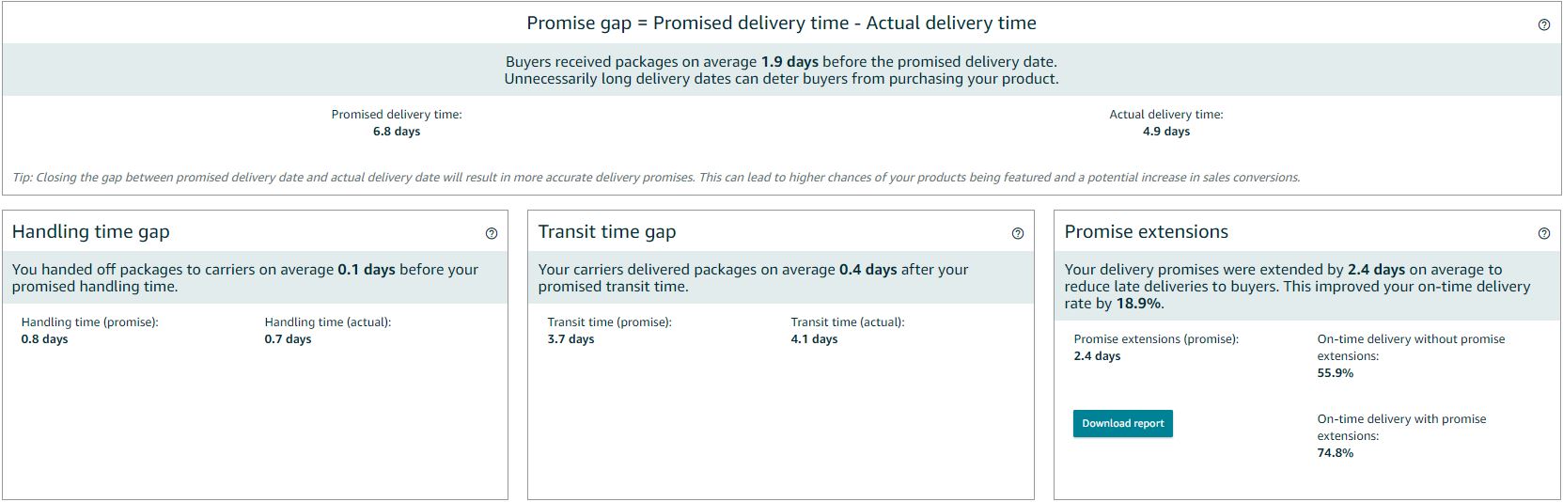1563x502 pixels.
Task: Click the Transit time (promise) 3.7 days value
Action: pyautogui.click(x=570, y=339)
